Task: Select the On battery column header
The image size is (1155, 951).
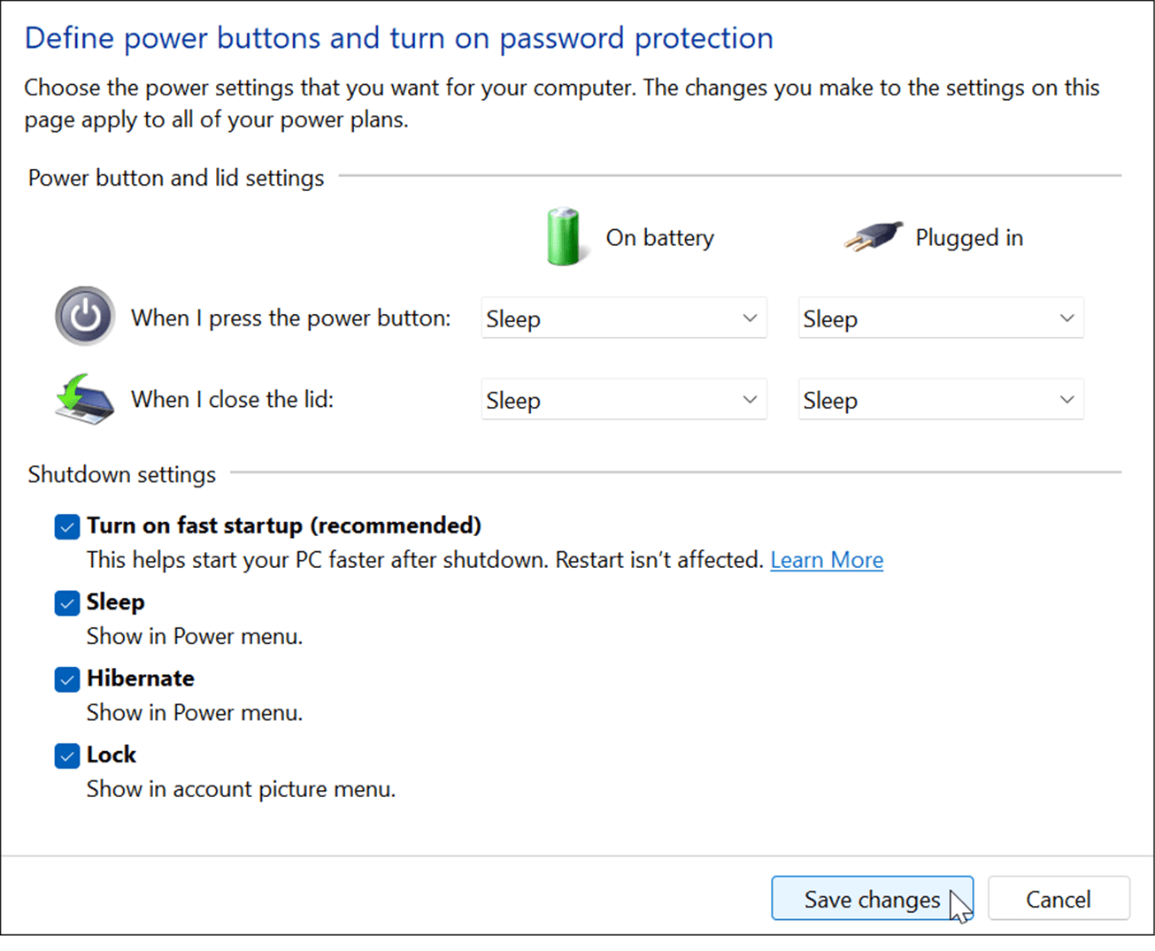Action: pyautogui.click(x=659, y=237)
